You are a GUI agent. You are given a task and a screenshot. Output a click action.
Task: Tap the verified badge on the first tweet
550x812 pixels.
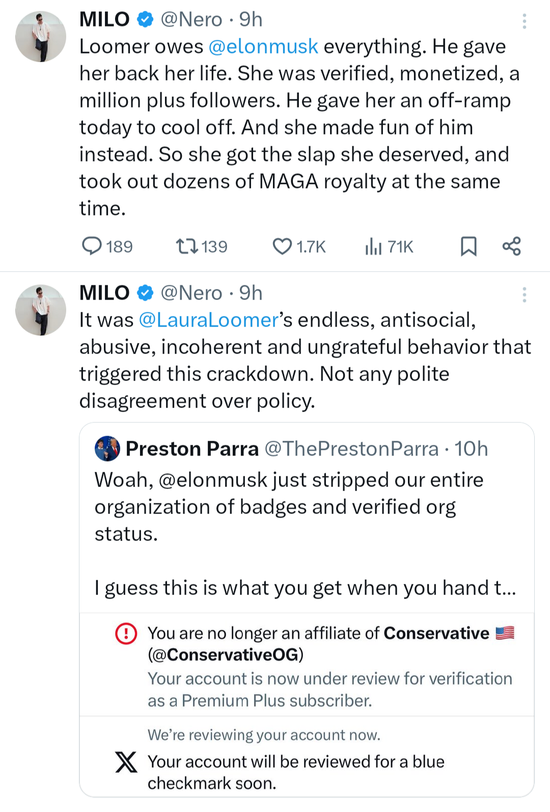tap(146, 20)
